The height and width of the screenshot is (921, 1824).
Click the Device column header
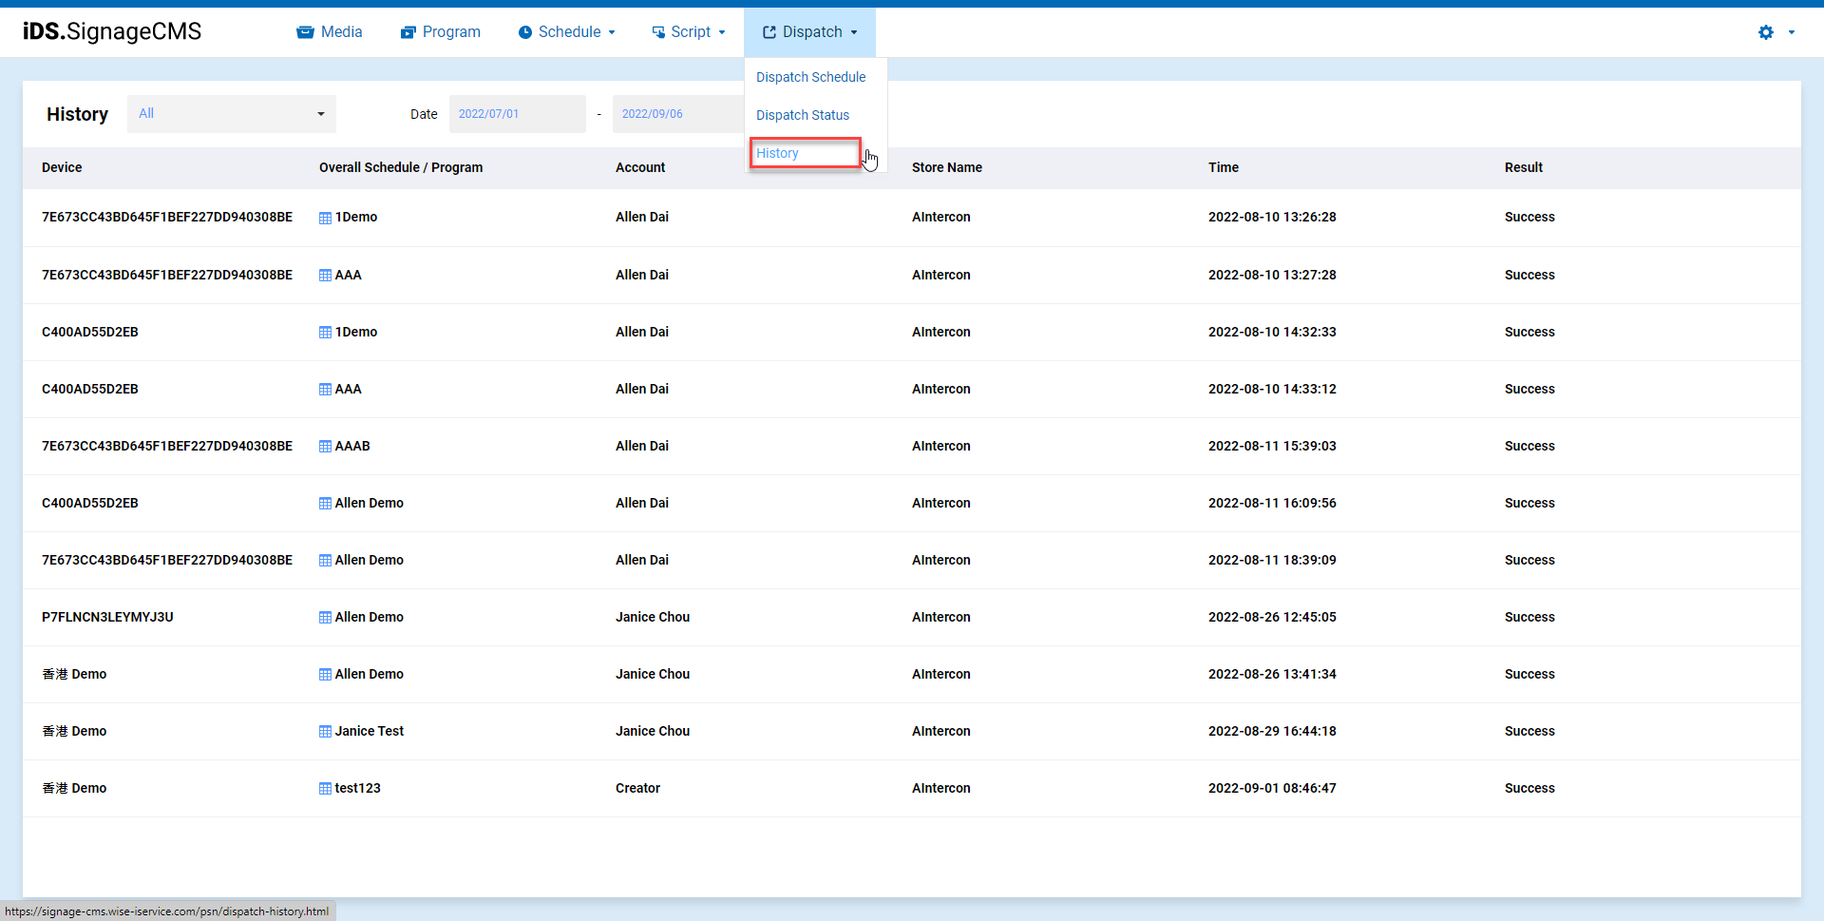62,167
